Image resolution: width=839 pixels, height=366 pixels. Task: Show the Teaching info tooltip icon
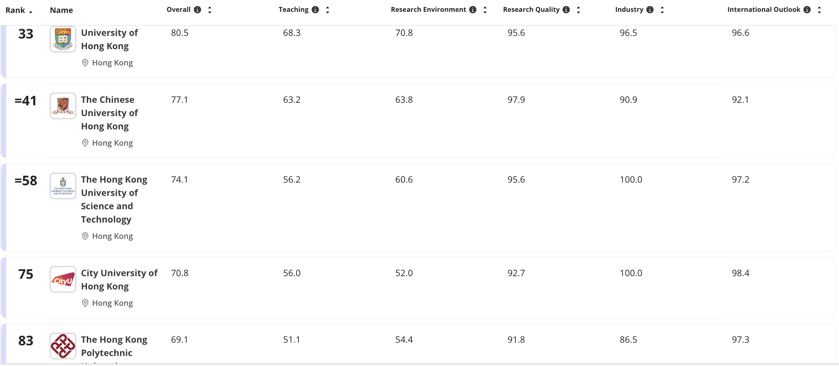click(x=315, y=10)
